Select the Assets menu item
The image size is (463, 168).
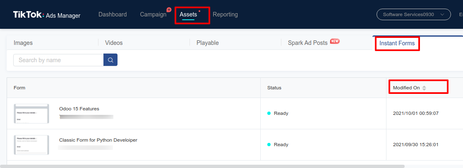(188, 14)
